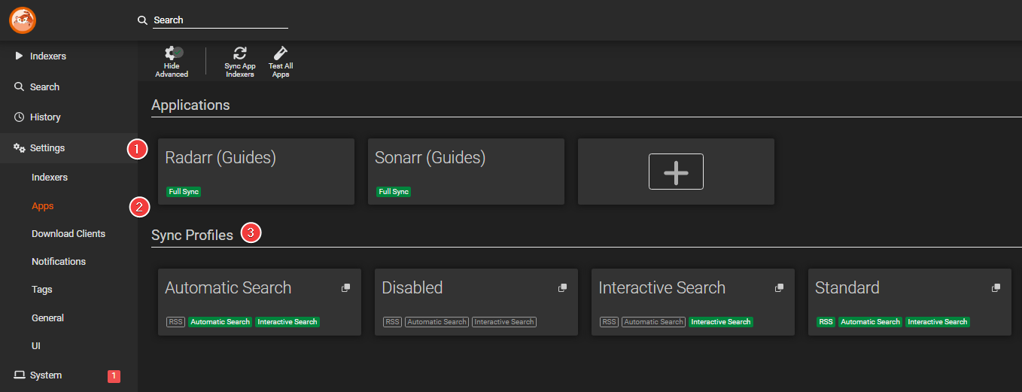The image size is (1022, 392).
Task: Add a new application with plus icon
Action: (676, 172)
